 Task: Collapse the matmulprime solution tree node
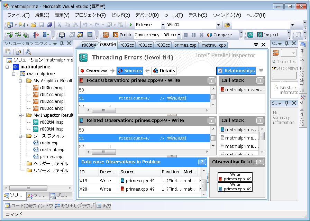[x=7, y=67]
